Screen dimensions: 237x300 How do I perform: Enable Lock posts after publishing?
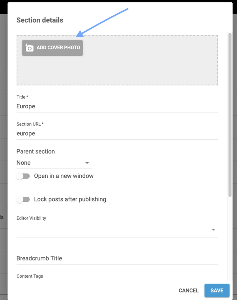click(x=23, y=199)
